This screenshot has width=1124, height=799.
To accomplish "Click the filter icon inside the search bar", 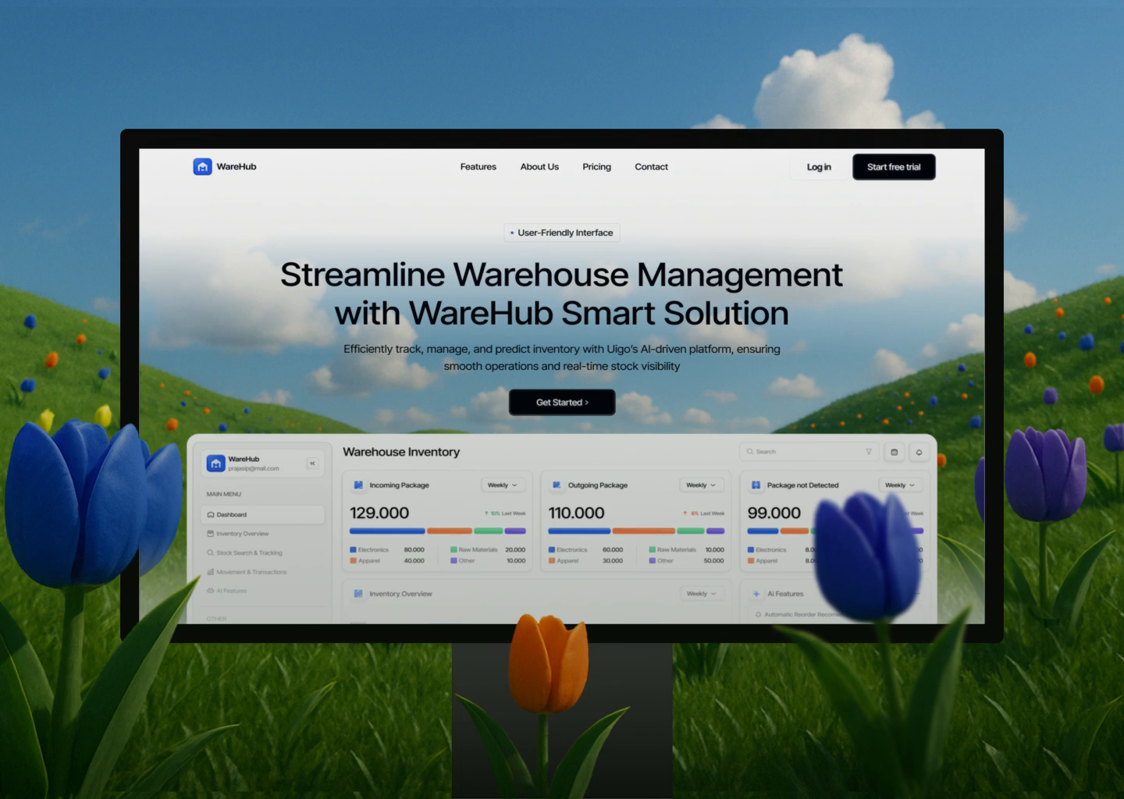I will pyautogui.click(x=868, y=451).
